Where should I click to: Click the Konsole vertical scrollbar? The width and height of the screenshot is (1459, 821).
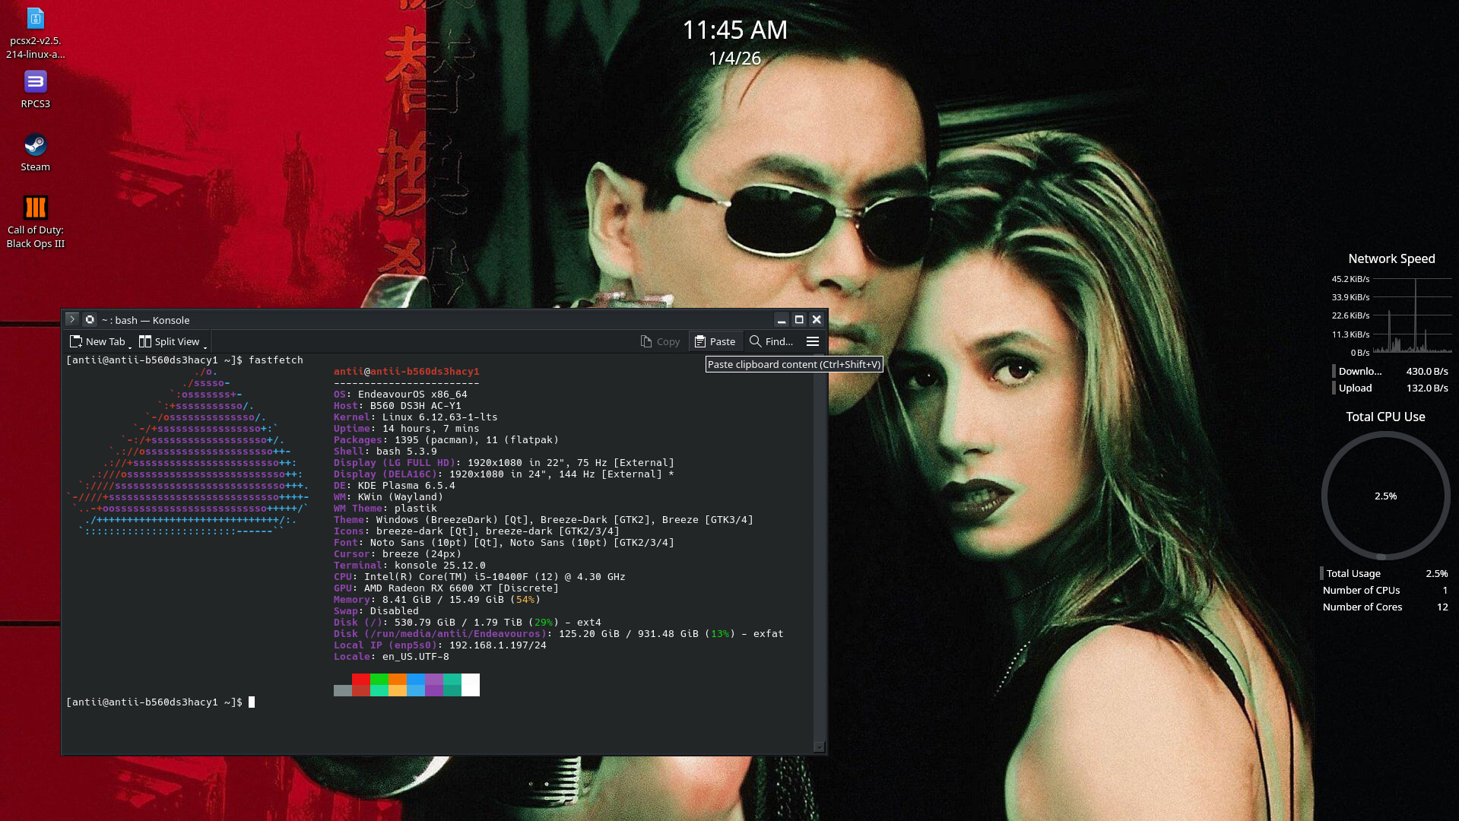coord(819,553)
